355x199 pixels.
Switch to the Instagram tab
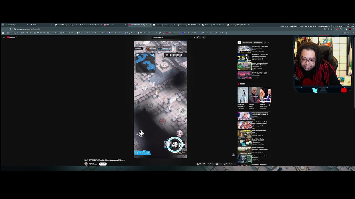[115, 25]
